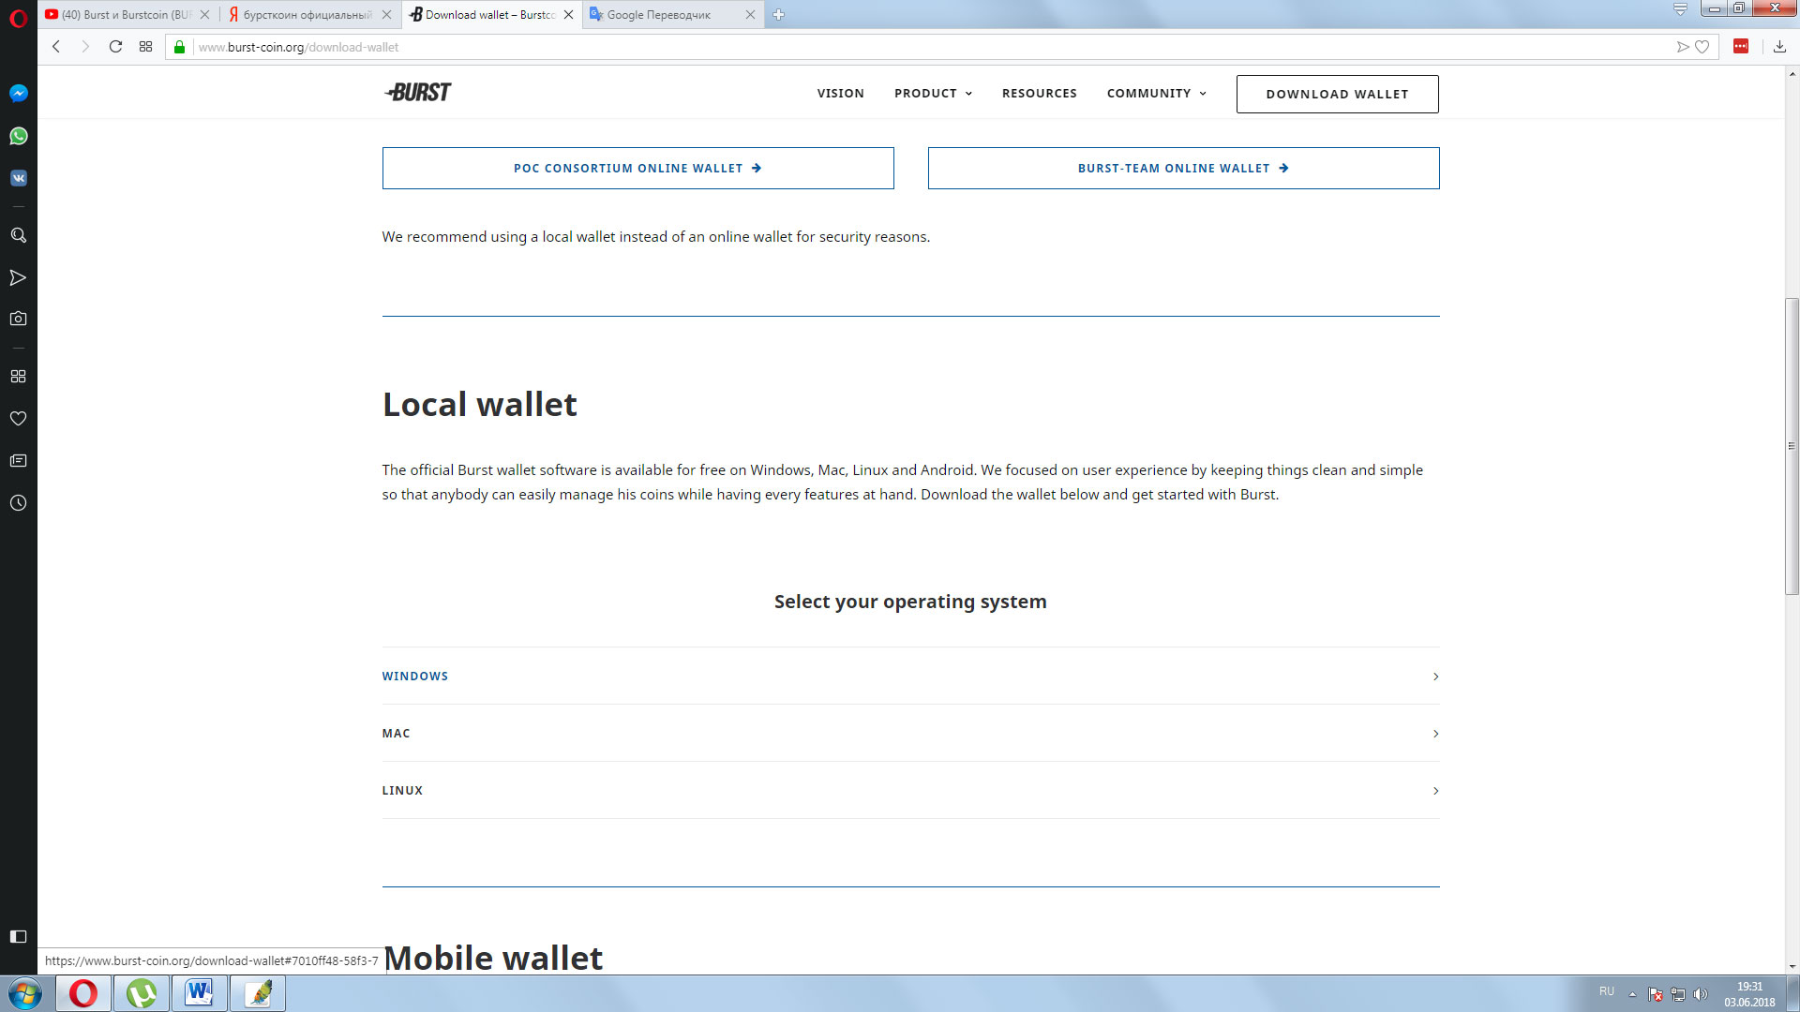Toggle the sidebar panel button at bottom
The height and width of the screenshot is (1012, 1800).
(x=18, y=936)
